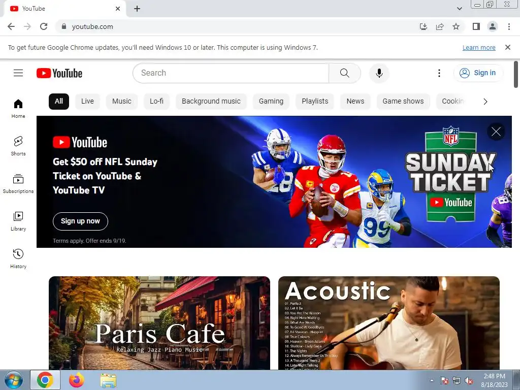The width and height of the screenshot is (520, 390).
Task: Select the Live category chip
Action: (x=87, y=102)
